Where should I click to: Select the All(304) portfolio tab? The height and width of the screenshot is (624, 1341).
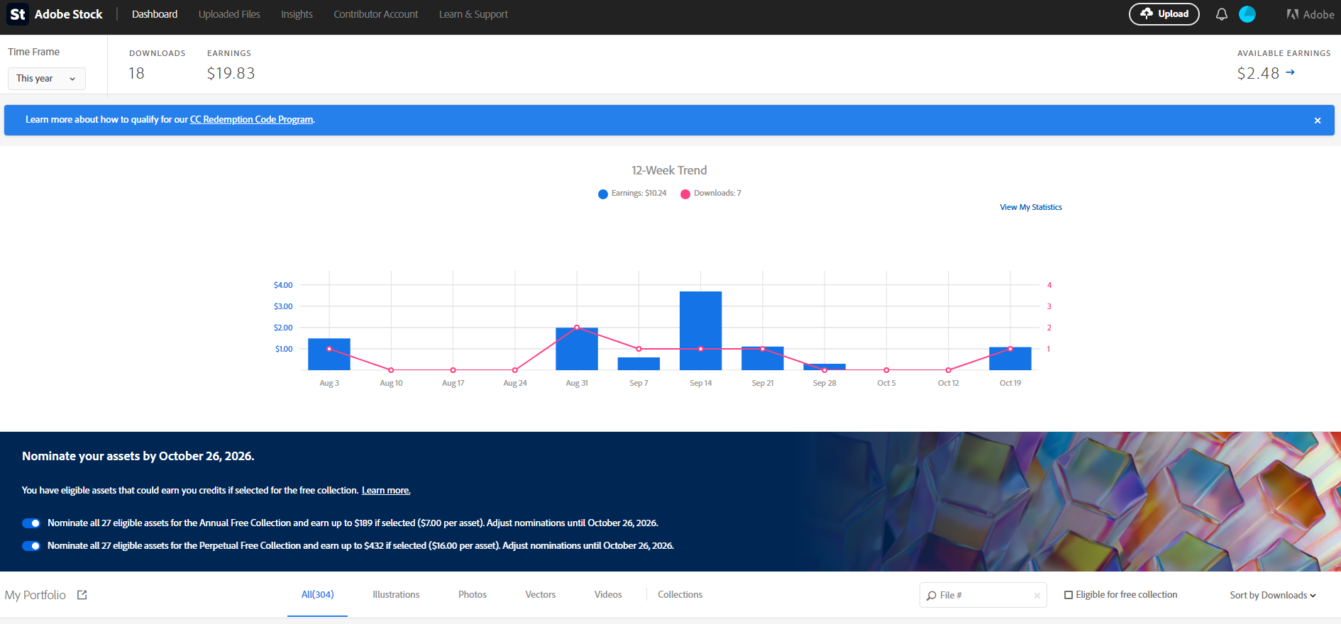tap(317, 595)
